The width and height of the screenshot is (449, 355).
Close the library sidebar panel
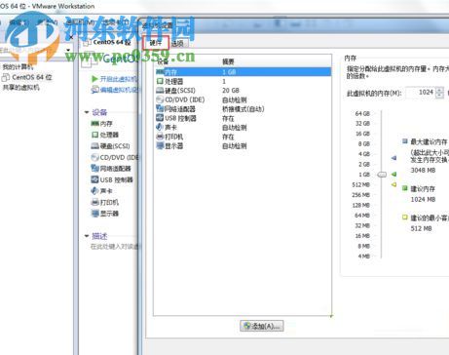pyautogui.click(x=71, y=37)
